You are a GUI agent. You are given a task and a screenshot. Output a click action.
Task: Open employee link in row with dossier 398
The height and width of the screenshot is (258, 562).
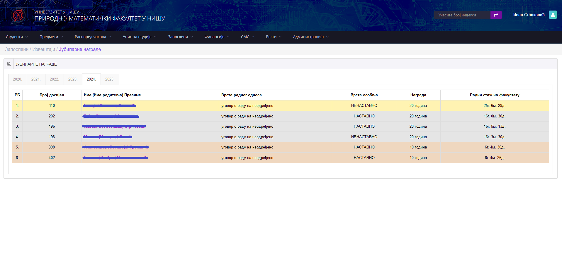(x=116, y=147)
